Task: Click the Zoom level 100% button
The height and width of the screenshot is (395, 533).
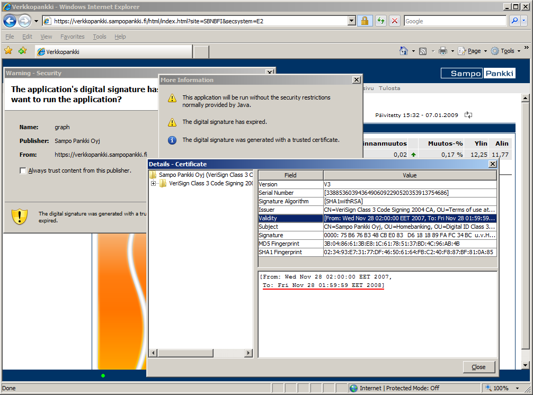Action: click(x=497, y=388)
